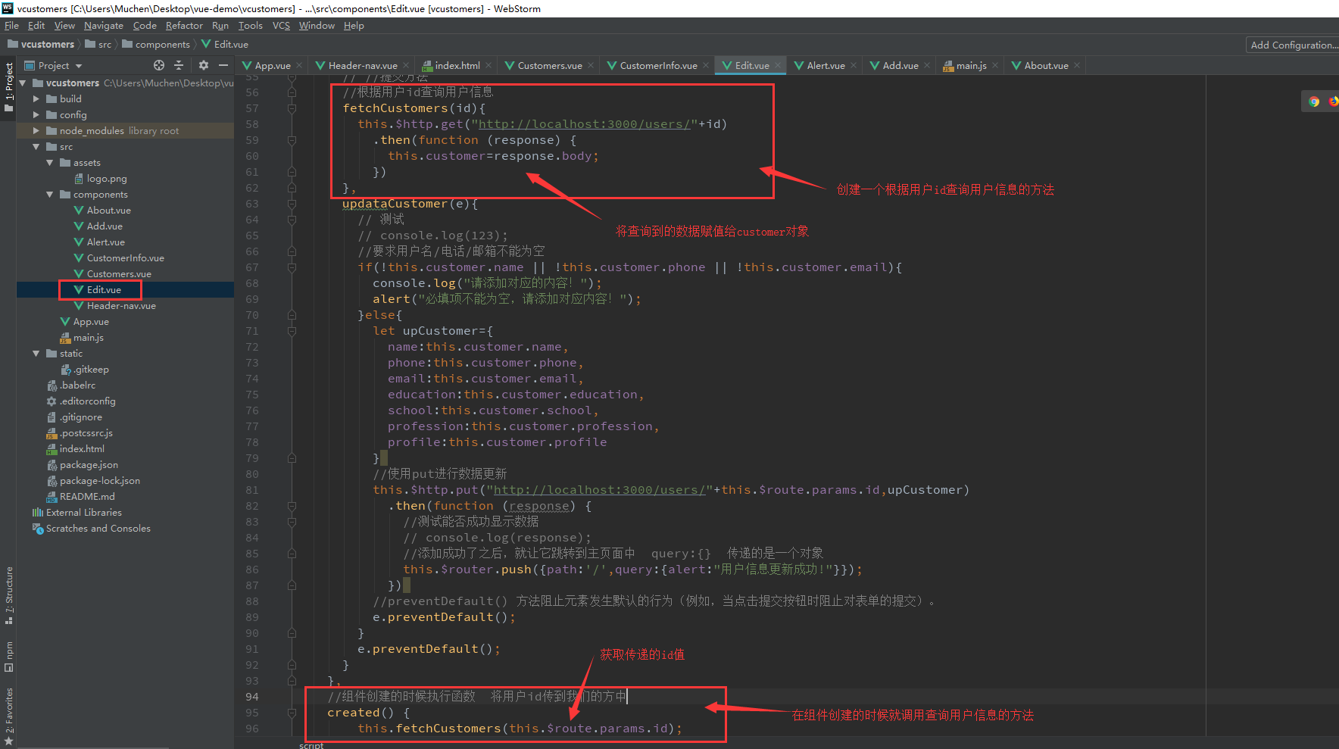Open the VCS menu
The height and width of the screenshot is (749, 1339).
click(281, 26)
